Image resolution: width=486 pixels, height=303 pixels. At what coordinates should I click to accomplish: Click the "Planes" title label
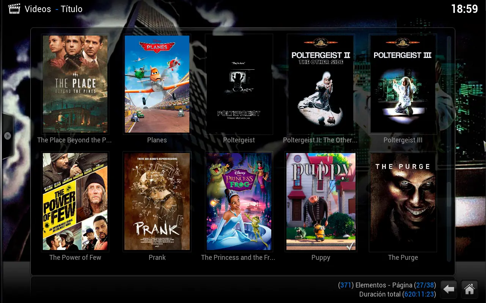coord(157,140)
